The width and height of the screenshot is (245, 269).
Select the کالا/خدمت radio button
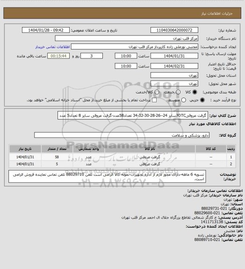point(157,92)
